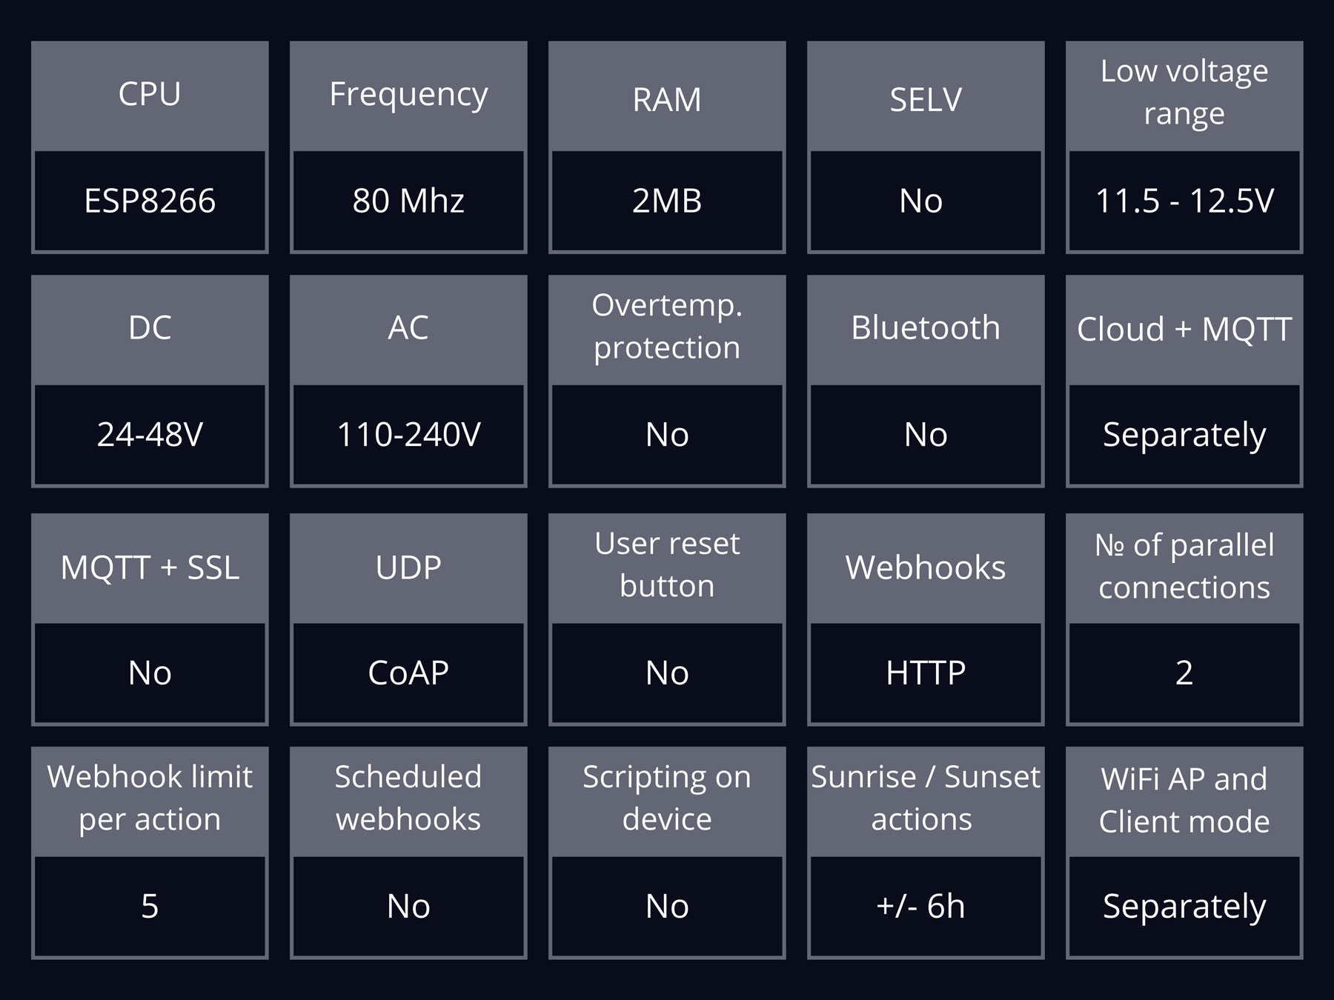Viewport: 1334px width, 1000px height.
Task: Select the Scheduled webhooks header
Action: pos(408,801)
